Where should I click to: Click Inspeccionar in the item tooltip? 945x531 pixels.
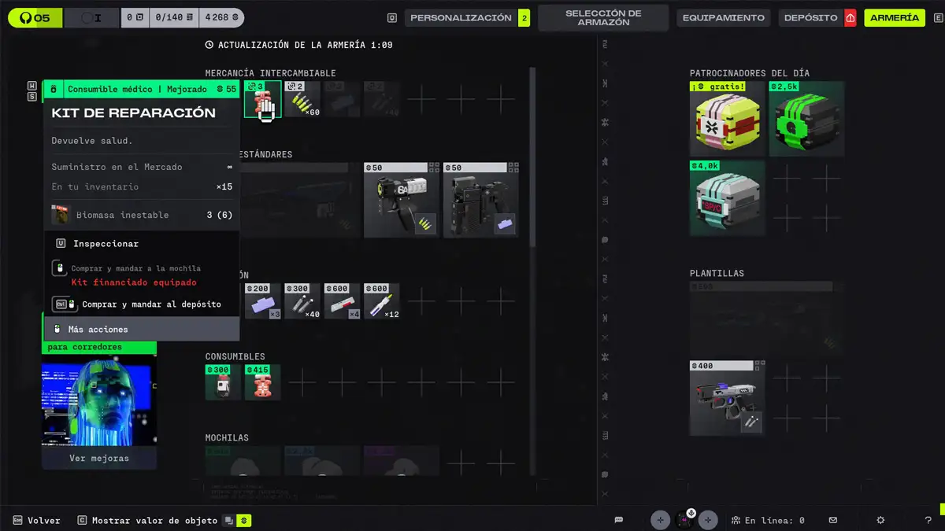(106, 244)
